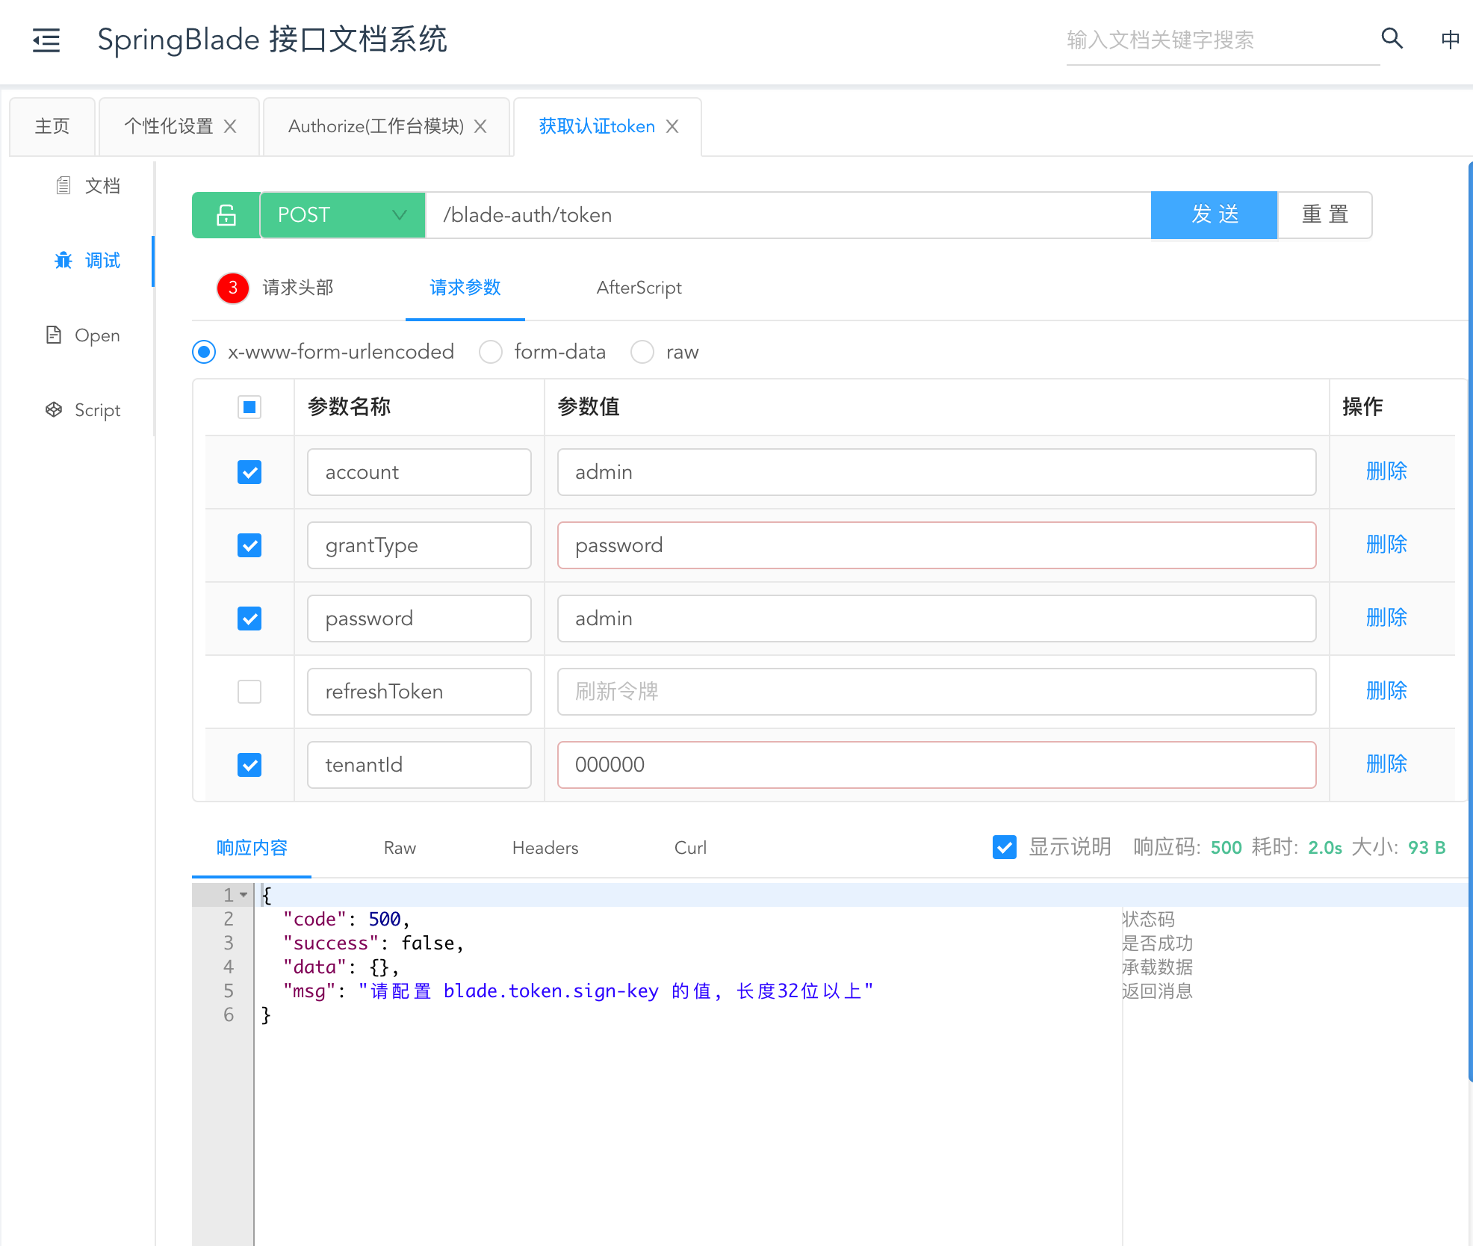Click the account value field admin

coord(937,472)
